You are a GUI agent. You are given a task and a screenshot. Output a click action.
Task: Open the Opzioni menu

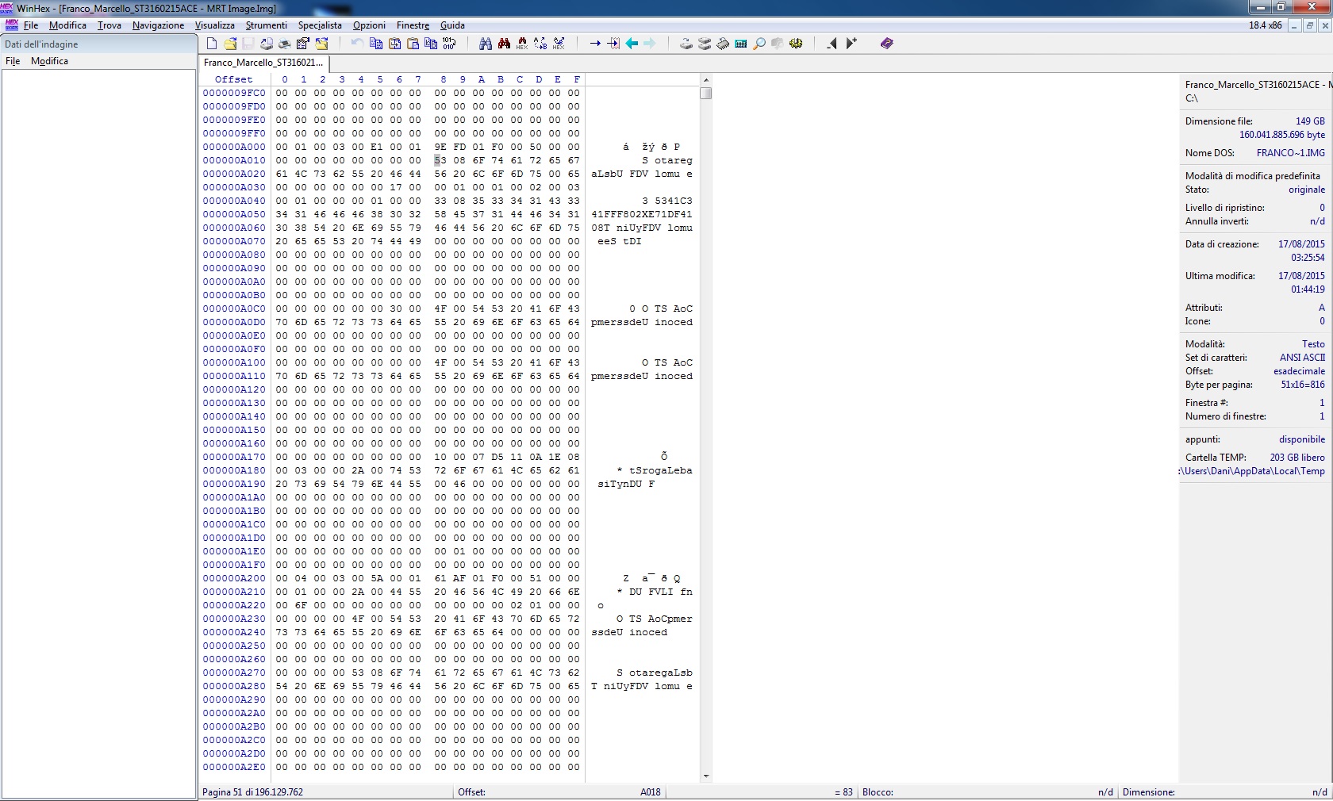[x=369, y=25]
